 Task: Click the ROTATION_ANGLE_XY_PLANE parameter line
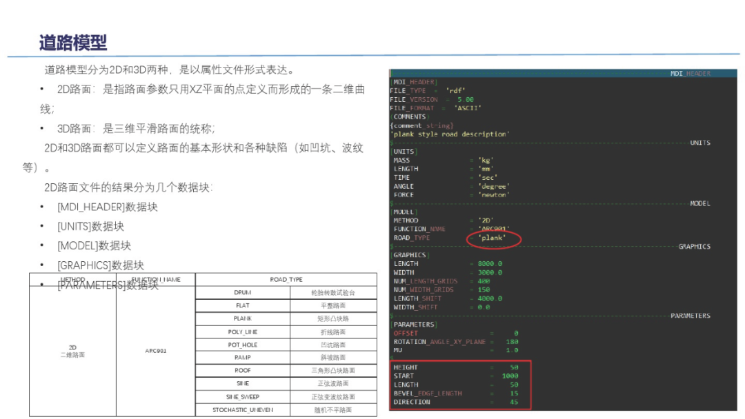[x=455, y=342]
